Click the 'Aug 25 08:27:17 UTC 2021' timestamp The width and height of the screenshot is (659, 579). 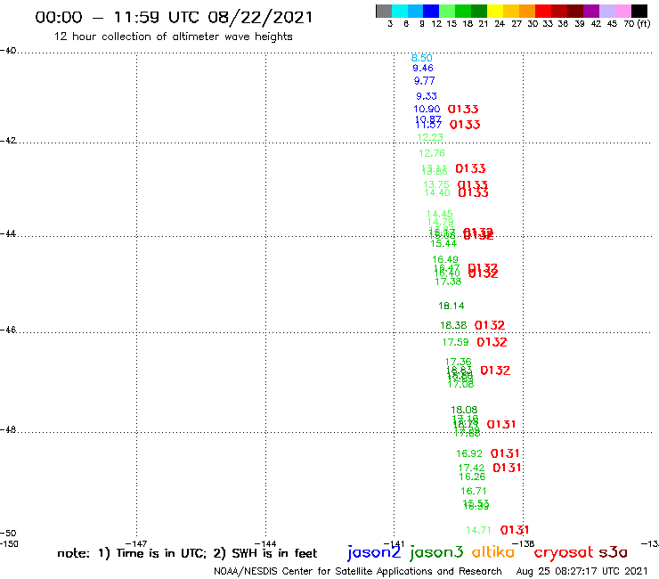582,572
